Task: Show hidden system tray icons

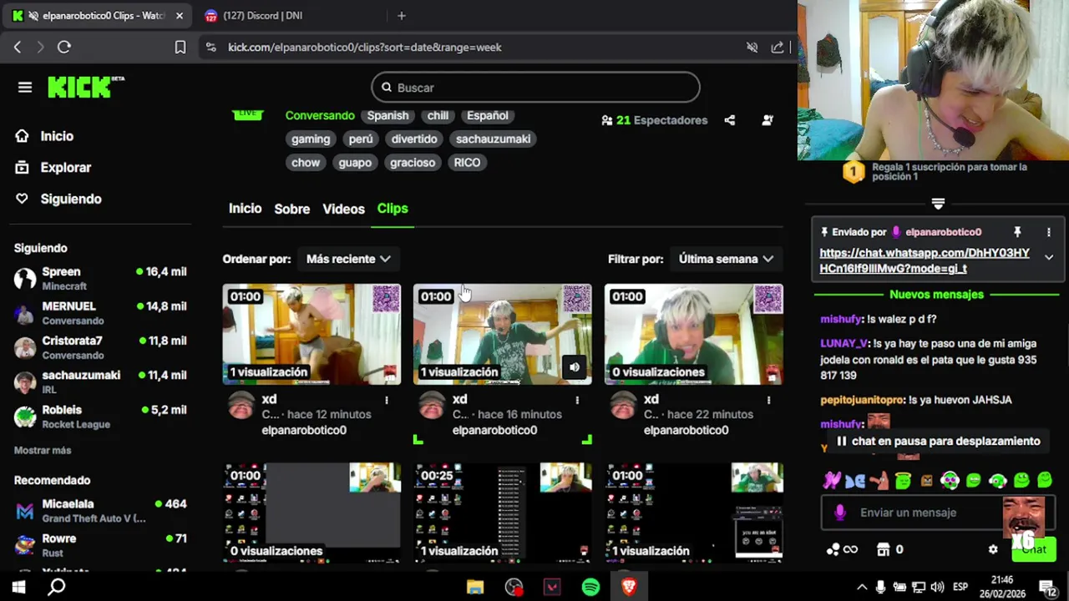Action: click(x=862, y=587)
